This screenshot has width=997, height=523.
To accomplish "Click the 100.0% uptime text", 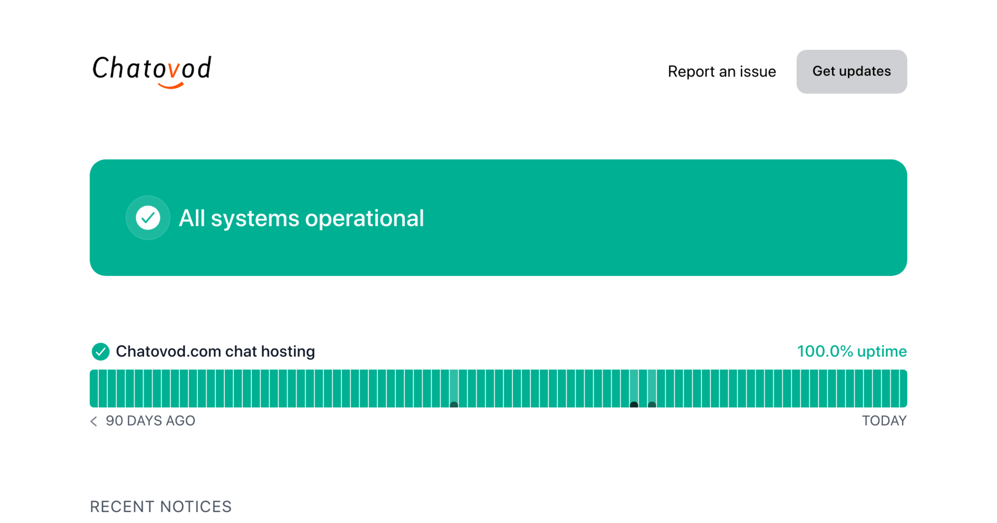I will [852, 352].
